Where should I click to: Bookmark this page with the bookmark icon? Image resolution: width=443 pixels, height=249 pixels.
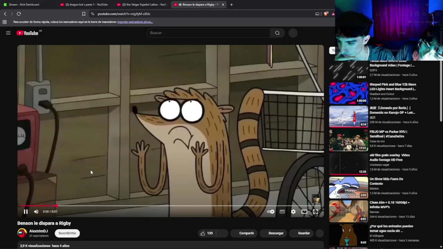point(84,14)
